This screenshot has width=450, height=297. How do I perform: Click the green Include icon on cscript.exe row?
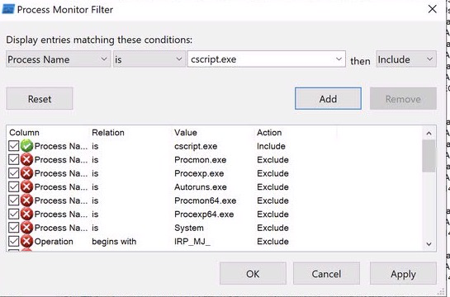[x=26, y=146]
